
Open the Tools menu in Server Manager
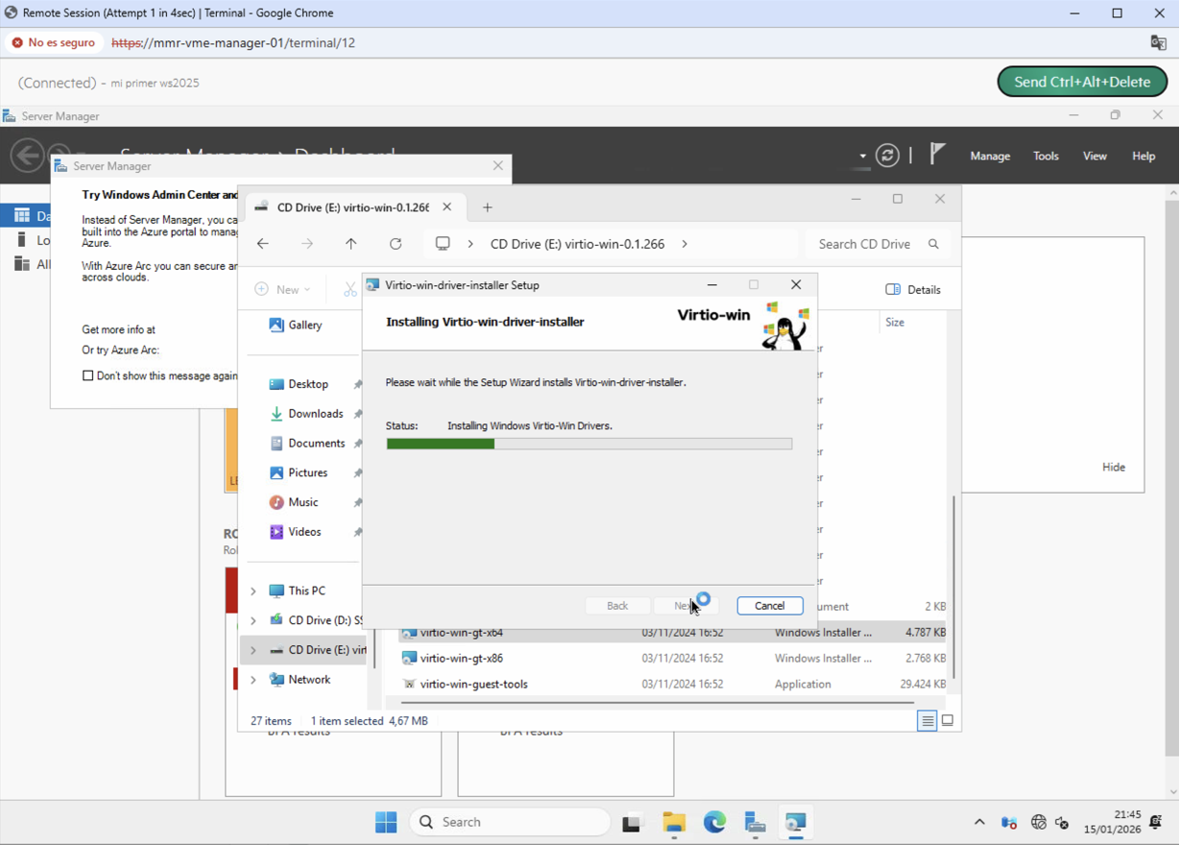click(1046, 156)
